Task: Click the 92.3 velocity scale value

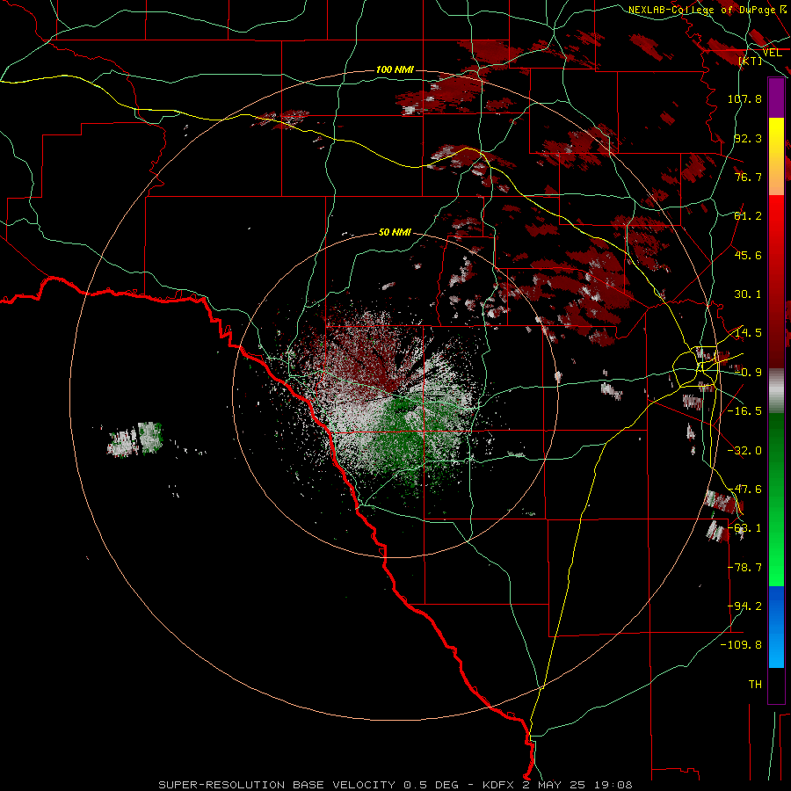Action: 748,138
